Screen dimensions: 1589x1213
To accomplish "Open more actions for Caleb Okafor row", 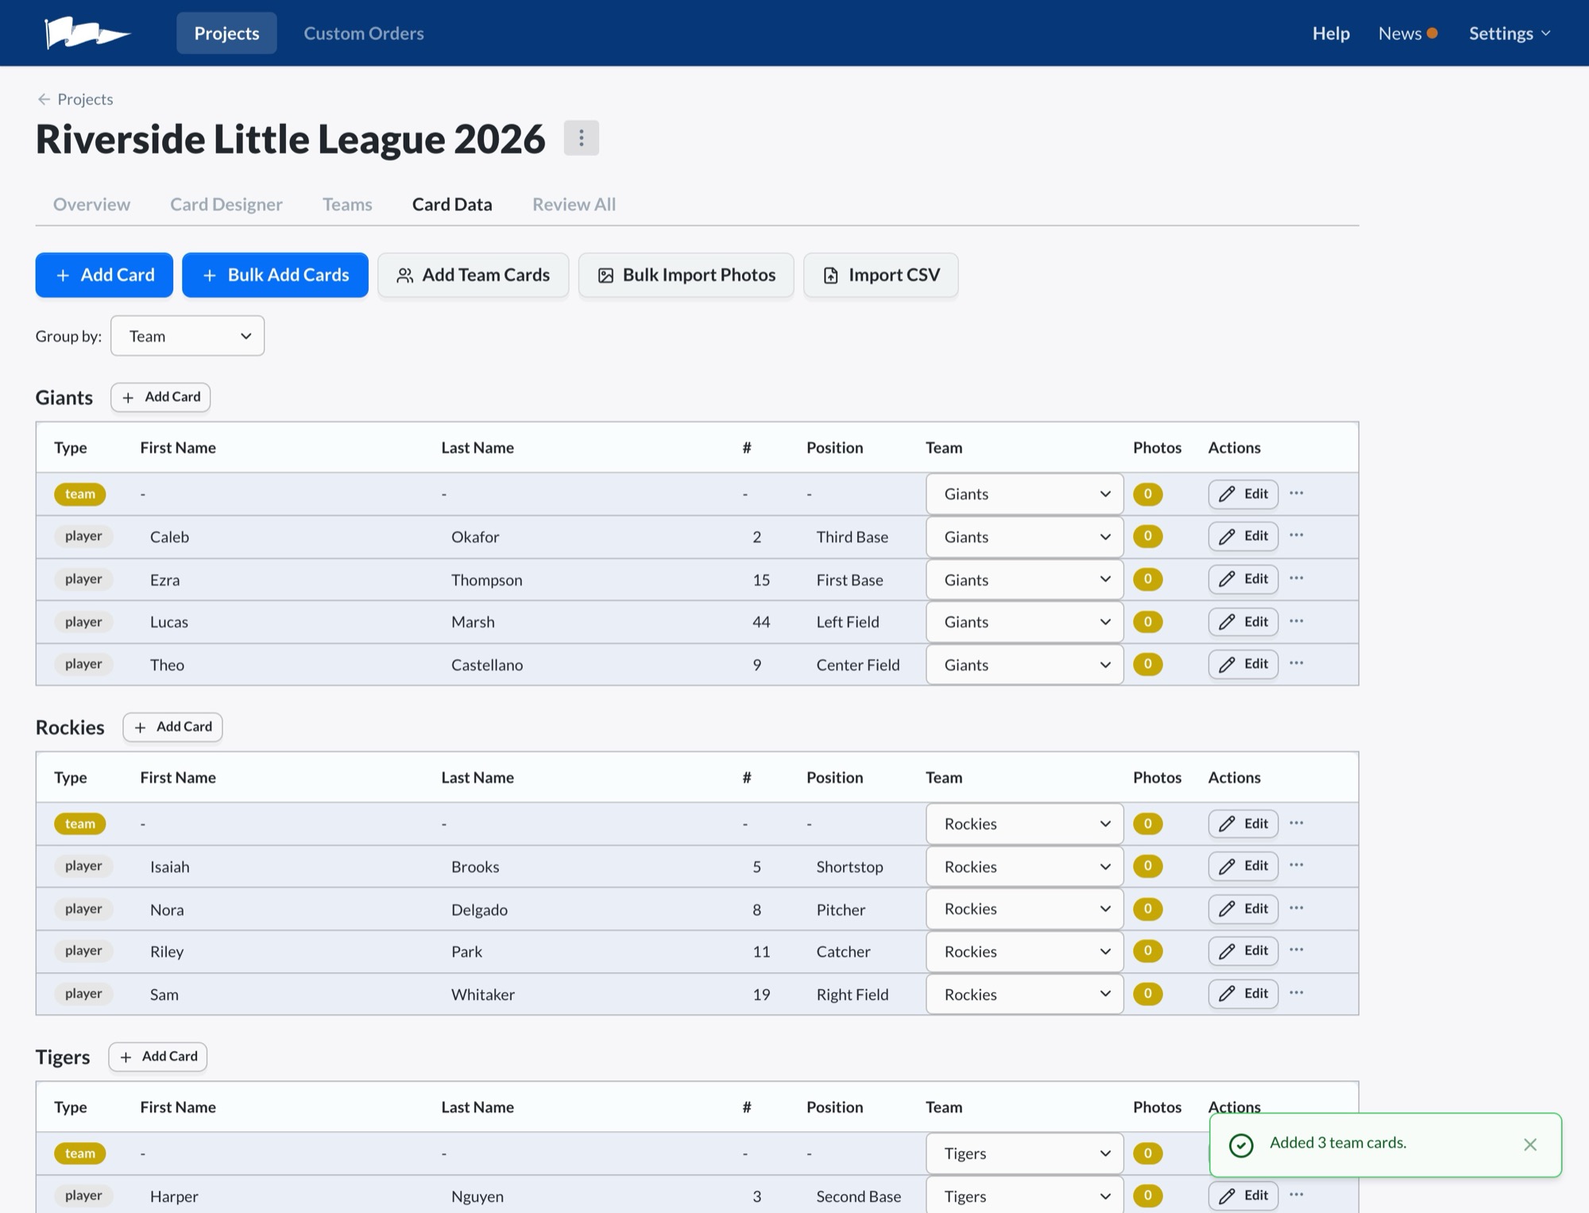I will point(1297,535).
